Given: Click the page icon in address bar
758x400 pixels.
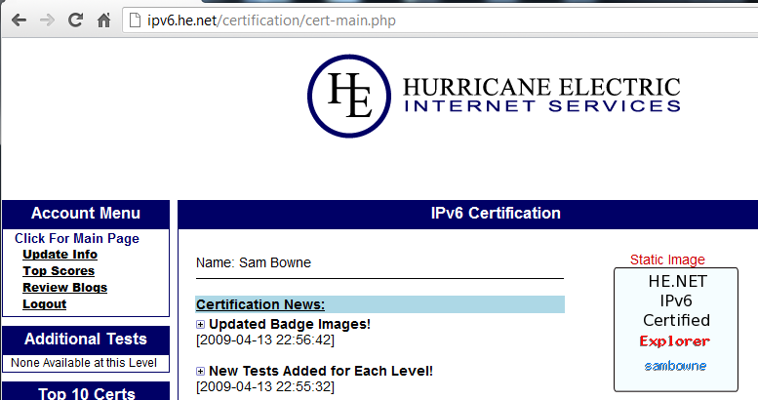Looking at the screenshot, I should [135, 20].
